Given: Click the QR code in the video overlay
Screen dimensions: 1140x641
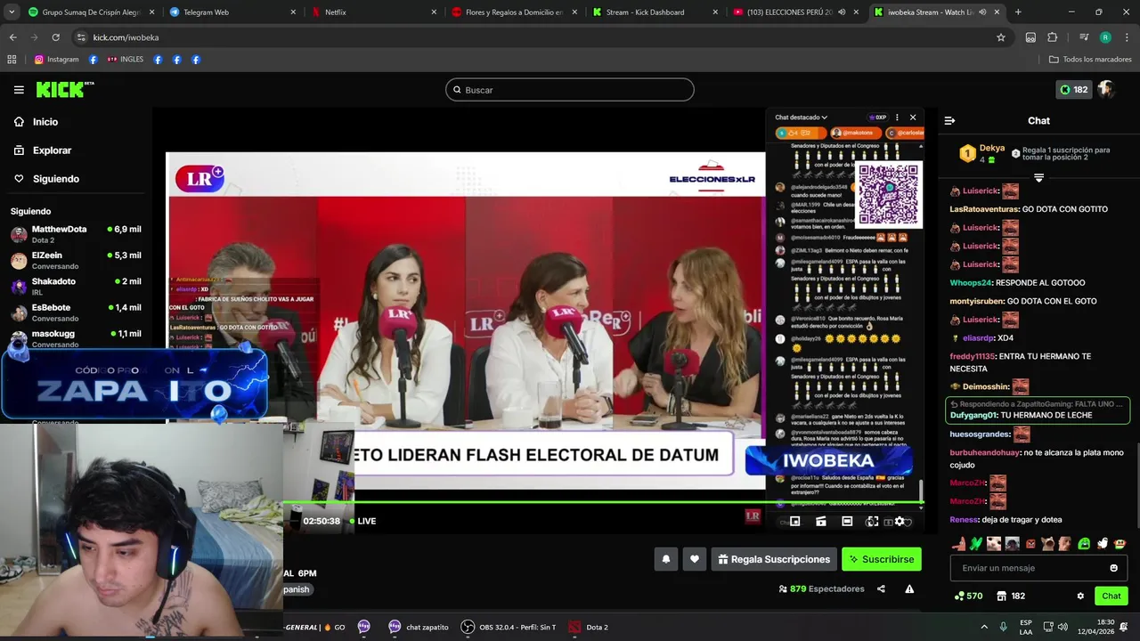Looking at the screenshot, I should pyautogui.click(x=887, y=194).
